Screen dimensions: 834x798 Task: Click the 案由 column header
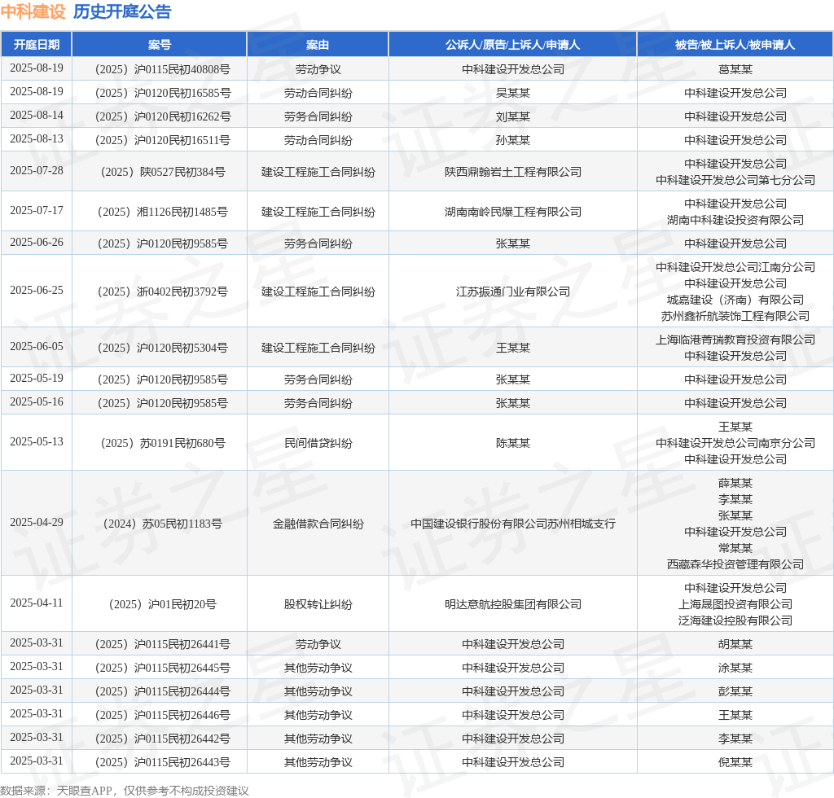click(x=318, y=45)
